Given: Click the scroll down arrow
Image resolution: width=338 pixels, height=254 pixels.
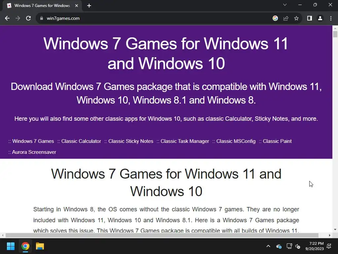Looking at the screenshot, I should (335, 230).
